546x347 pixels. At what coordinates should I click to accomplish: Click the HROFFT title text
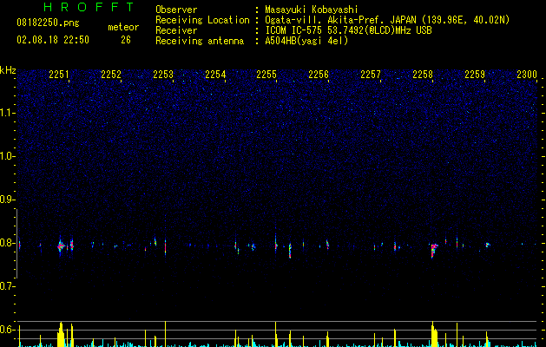tap(89, 7)
